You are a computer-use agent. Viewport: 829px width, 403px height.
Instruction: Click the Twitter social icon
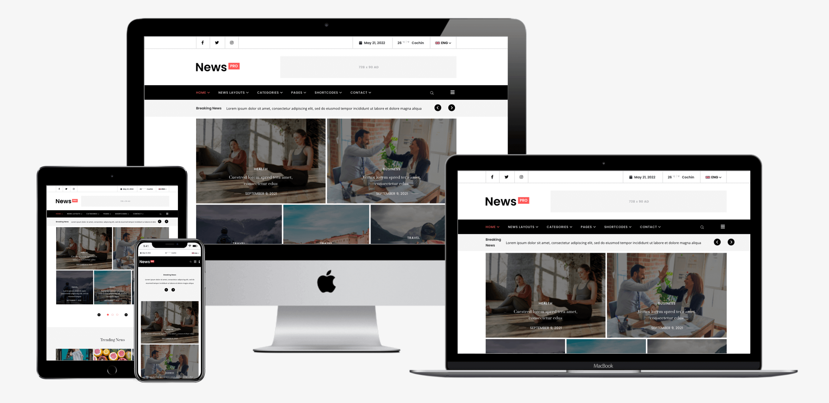[x=217, y=42]
